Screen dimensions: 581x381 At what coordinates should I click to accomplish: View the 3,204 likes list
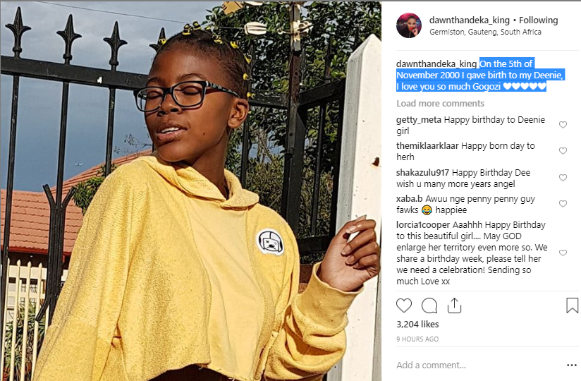(x=417, y=325)
